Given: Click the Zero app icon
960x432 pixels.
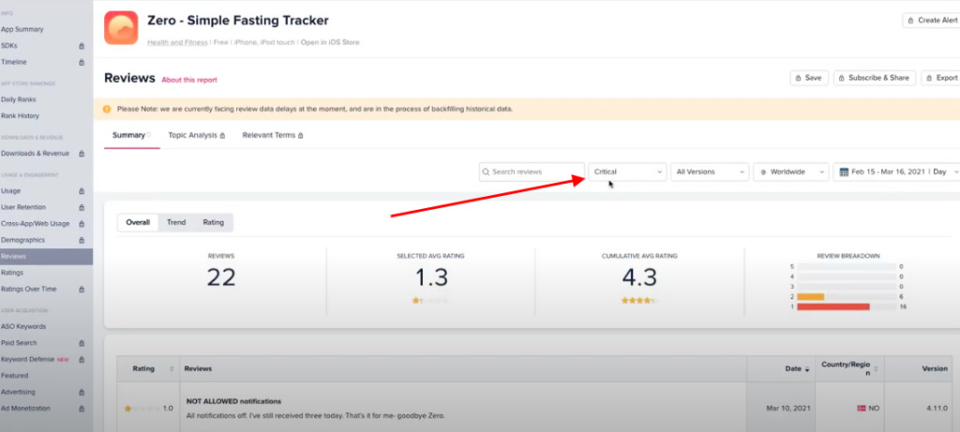Looking at the screenshot, I should [x=121, y=27].
